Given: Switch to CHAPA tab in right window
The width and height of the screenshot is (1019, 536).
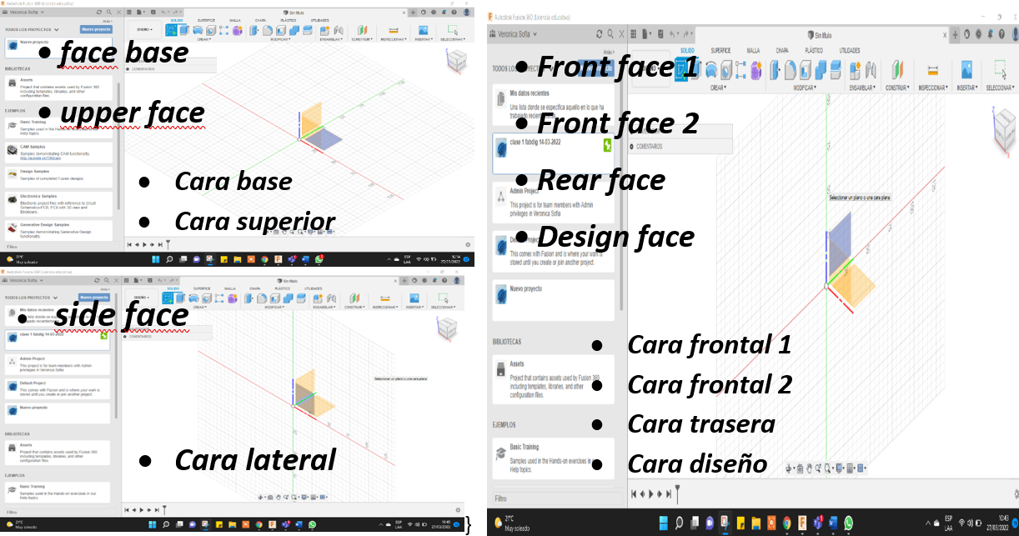Looking at the screenshot, I should tap(782, 50).
